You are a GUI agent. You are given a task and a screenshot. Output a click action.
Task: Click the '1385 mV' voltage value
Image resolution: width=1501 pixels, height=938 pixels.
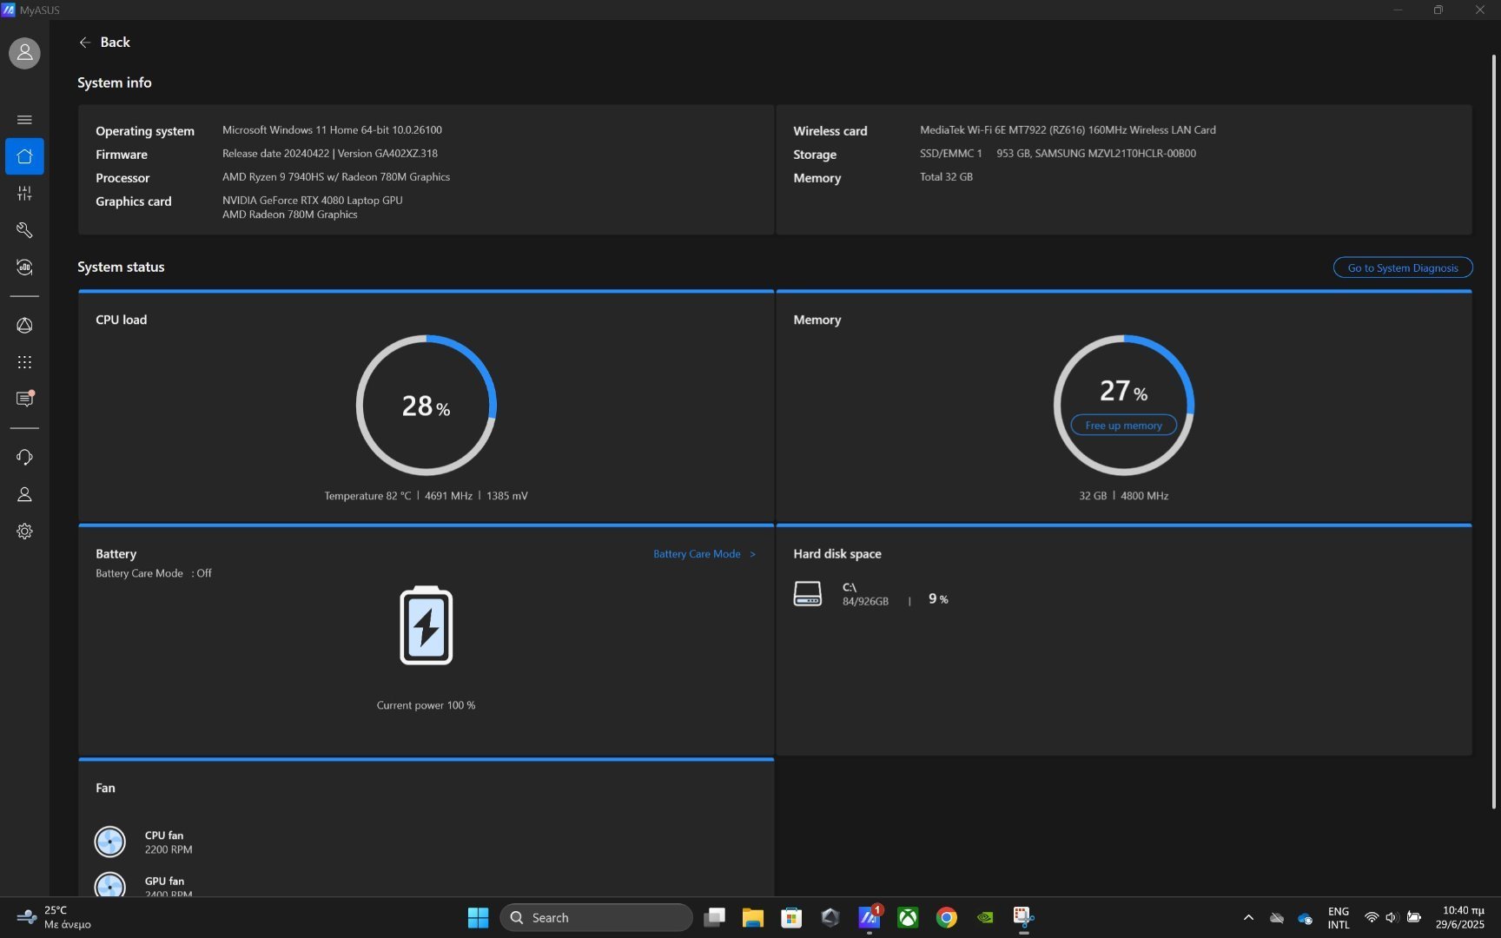tap(507, 496)
